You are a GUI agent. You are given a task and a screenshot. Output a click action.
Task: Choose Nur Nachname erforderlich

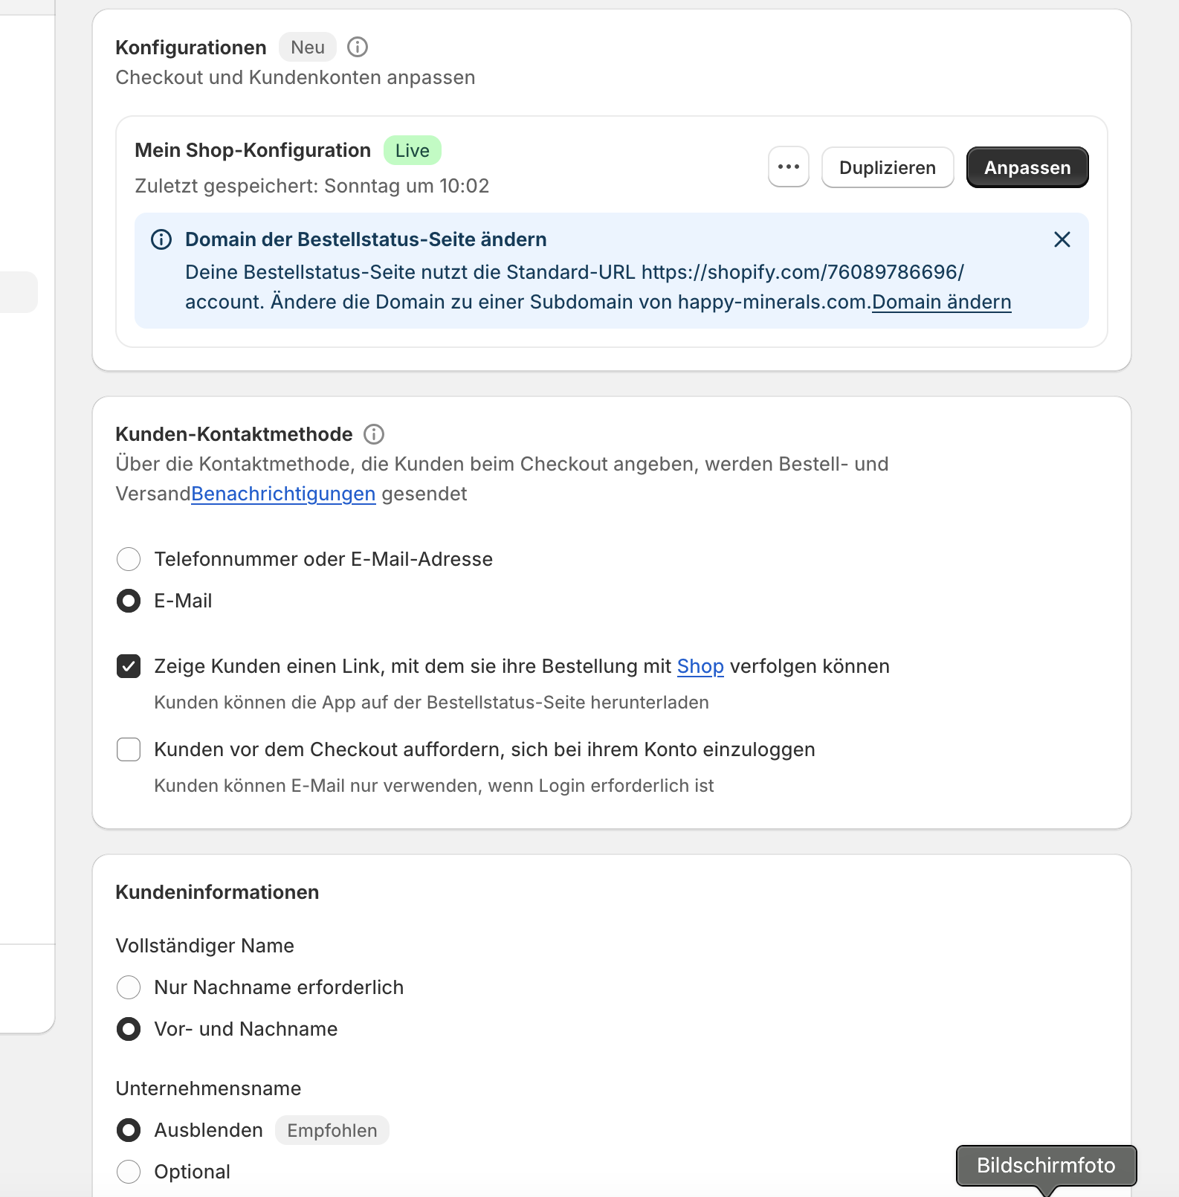pyautogui.click(x=129, y=987)
